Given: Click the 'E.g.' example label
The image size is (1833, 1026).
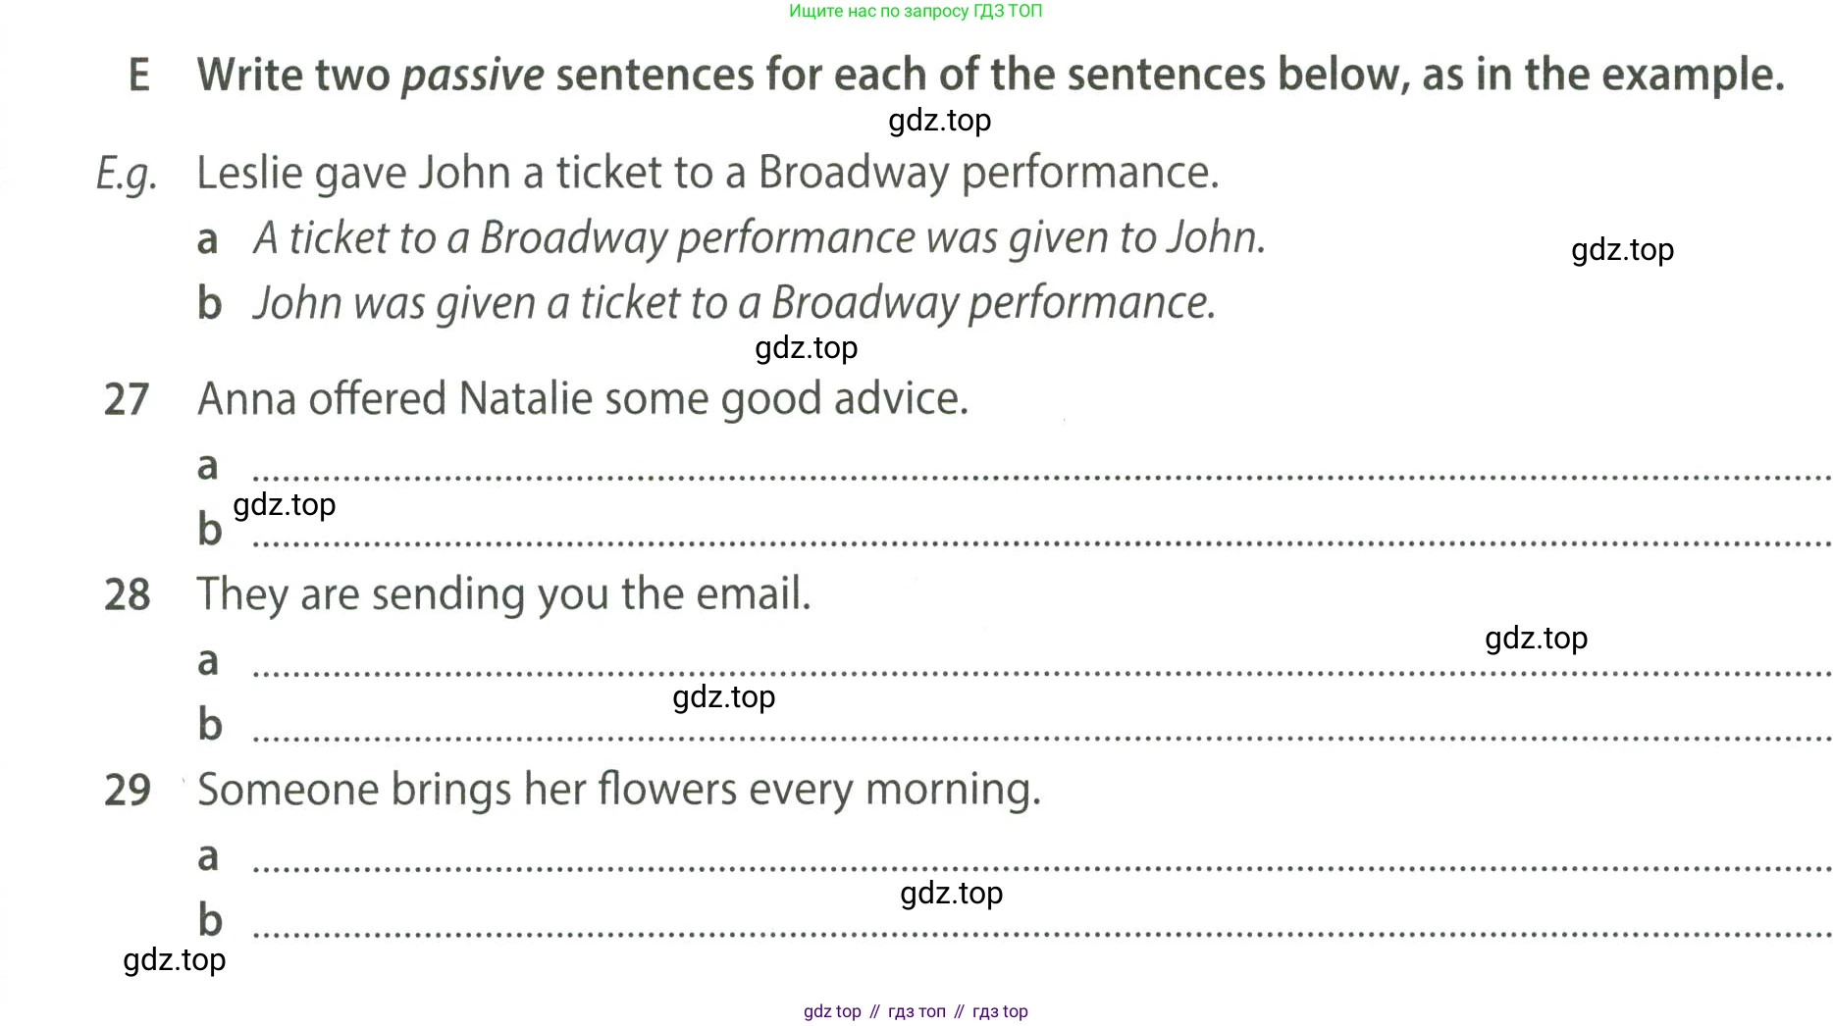Looking at the screenshot, I should click(x=127, y=175).
